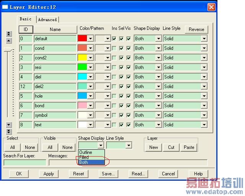
Task: Toggle Vis checkbox for bond layer
Action: (x=129, y=106)
